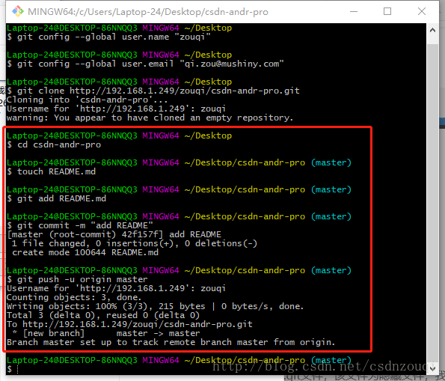Screen dimensions: 445x381
Task: Click the 'Total 3 (delta 0), reused 0' line
Action: pos(103,315)
